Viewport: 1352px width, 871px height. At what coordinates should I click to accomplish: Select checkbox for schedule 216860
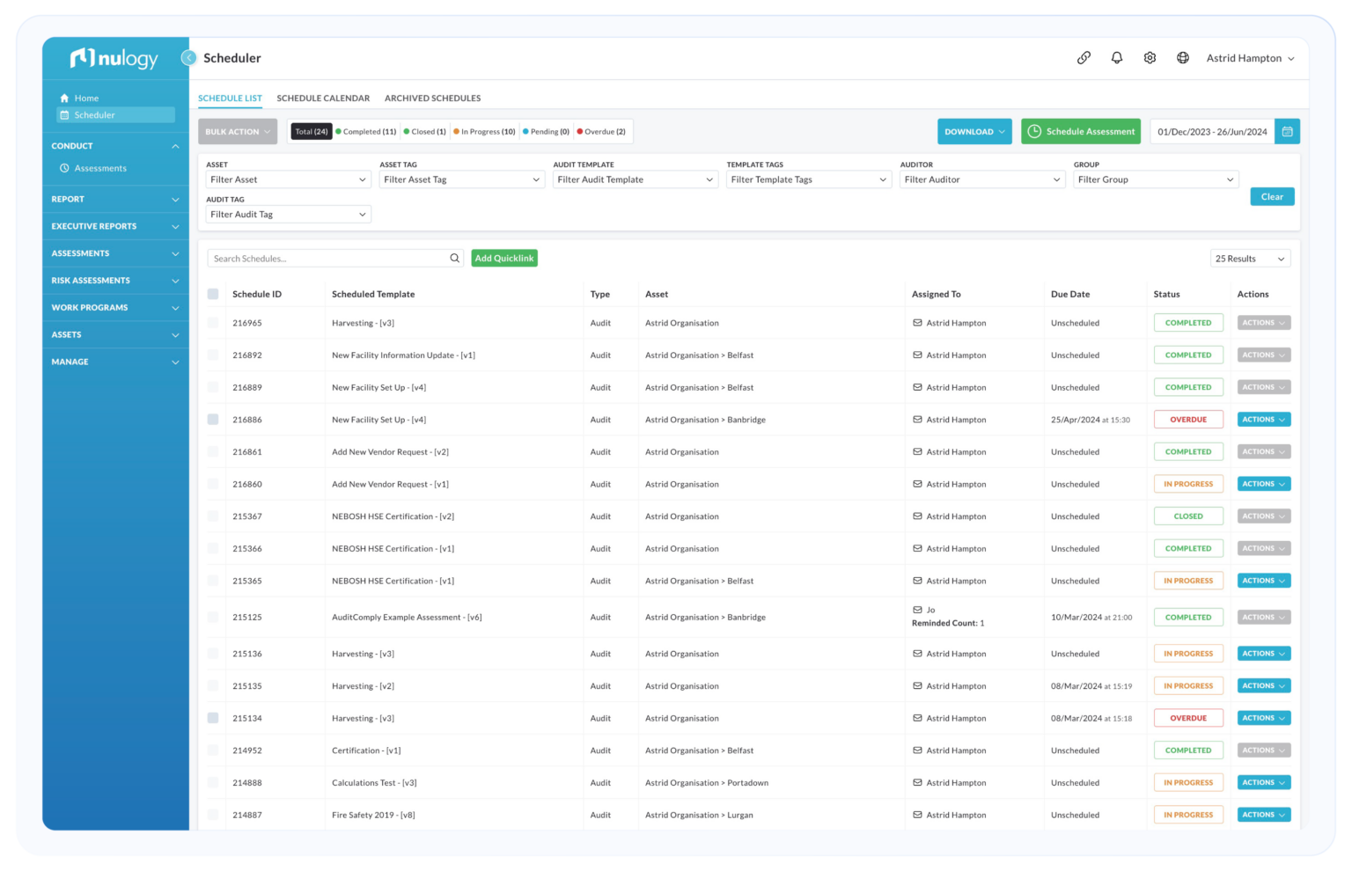(x=213, y=484)
